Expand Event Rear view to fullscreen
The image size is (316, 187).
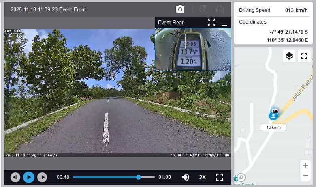211,22
